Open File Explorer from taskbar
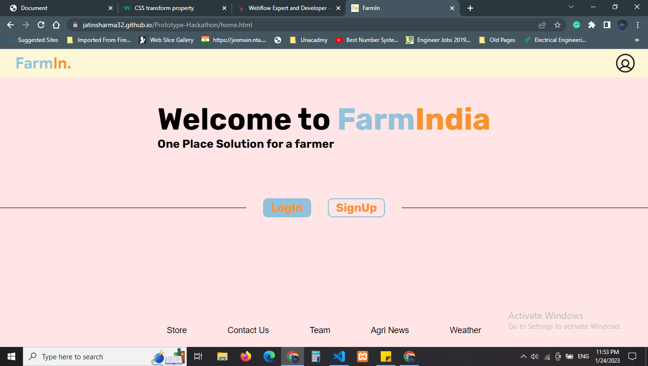Image resolution: width=648 pixels, height=366 pixels. coord(222,356)
